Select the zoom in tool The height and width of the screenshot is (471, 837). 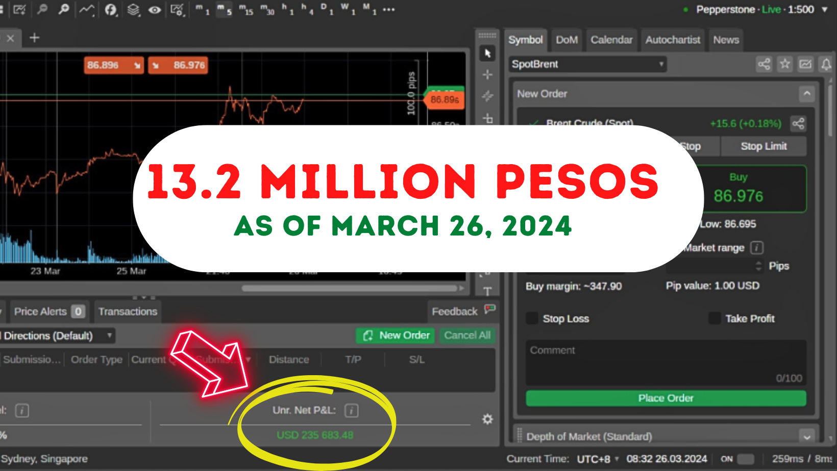tap(64, 9)
